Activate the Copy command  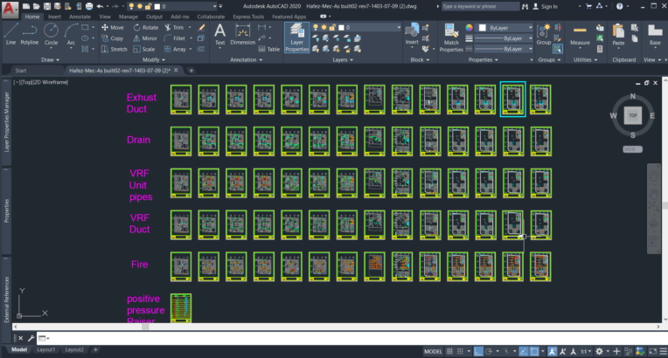coord(113,38)
